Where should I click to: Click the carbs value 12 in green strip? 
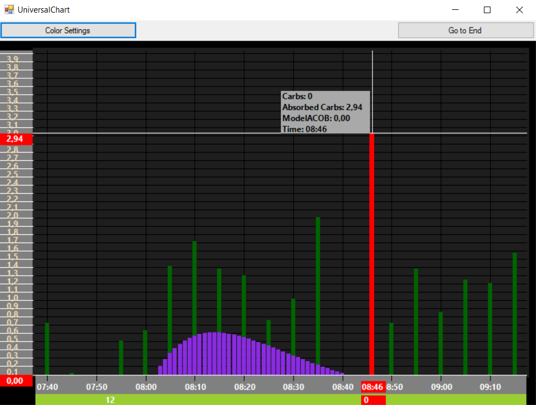click(110, 400)
